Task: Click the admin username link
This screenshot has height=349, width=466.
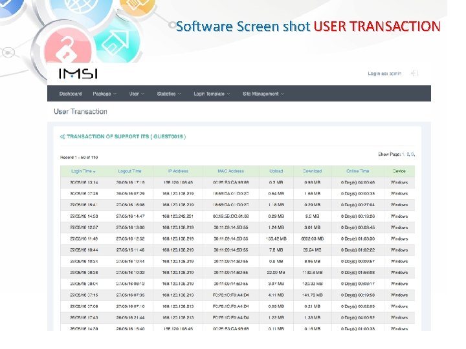Action: click(x=395, y=73)
